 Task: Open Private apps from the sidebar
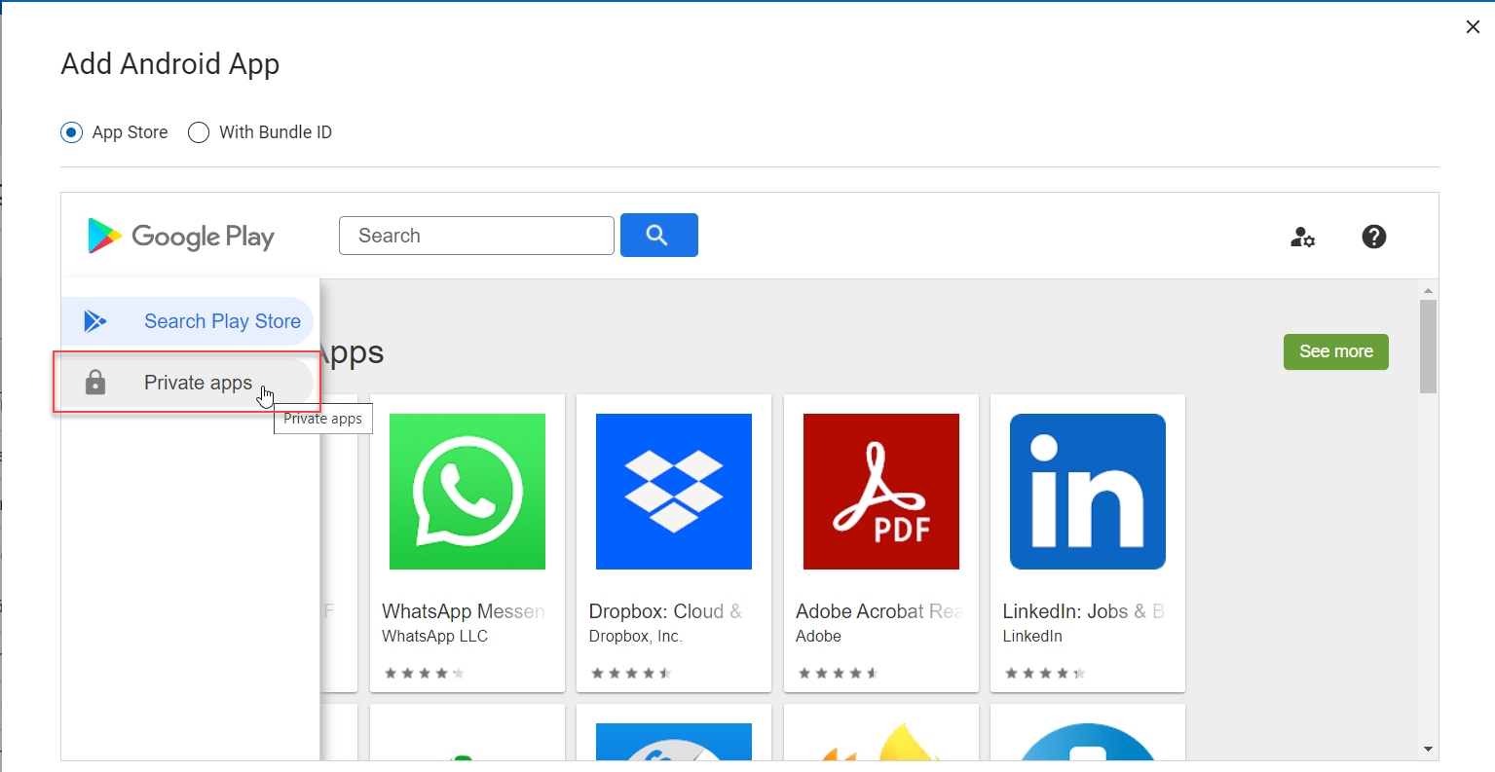click(198, 382)
